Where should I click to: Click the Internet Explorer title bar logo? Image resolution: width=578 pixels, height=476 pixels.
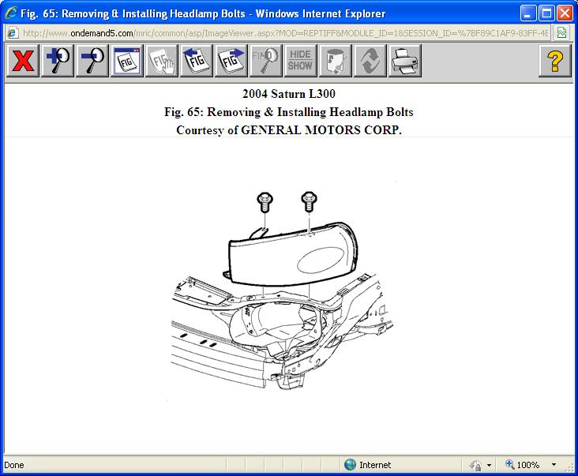pos(11,13)
